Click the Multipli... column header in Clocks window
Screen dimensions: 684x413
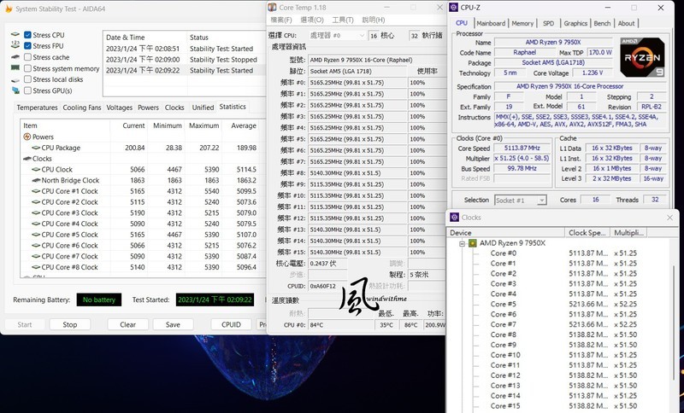pos(628,233)
